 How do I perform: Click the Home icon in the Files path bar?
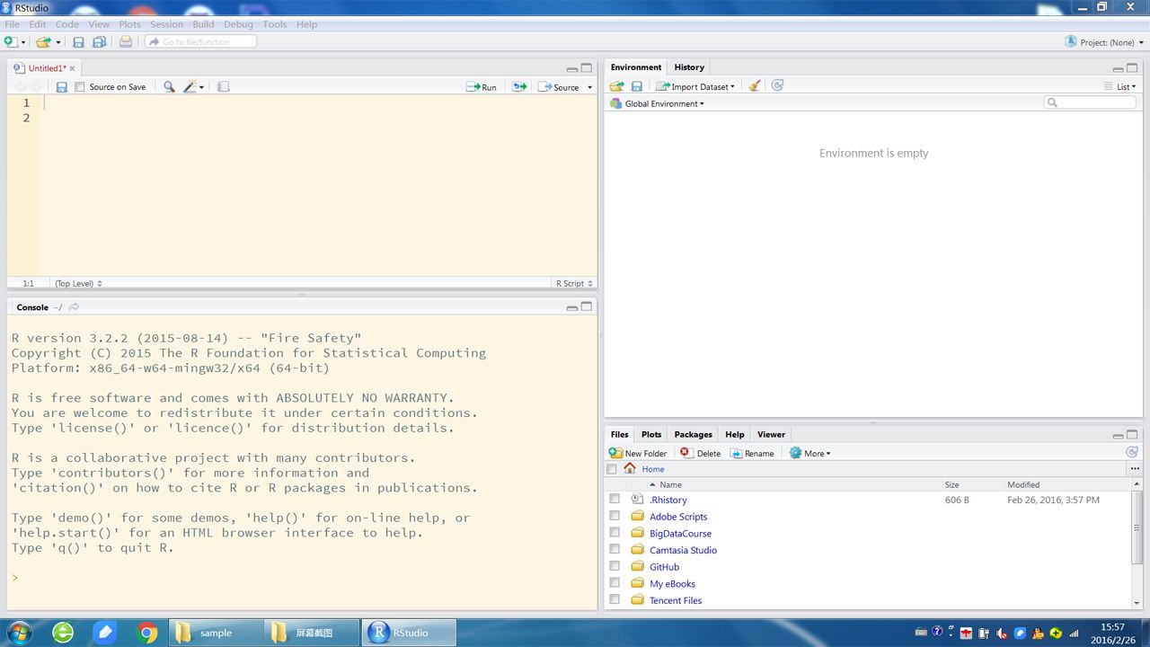(630, 469)
